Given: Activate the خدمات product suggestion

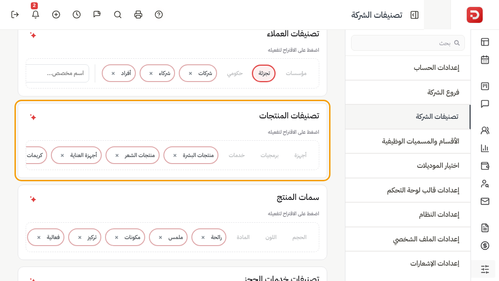Looking at the screenshot, I should pyautogui.click(x=237, y=155).
